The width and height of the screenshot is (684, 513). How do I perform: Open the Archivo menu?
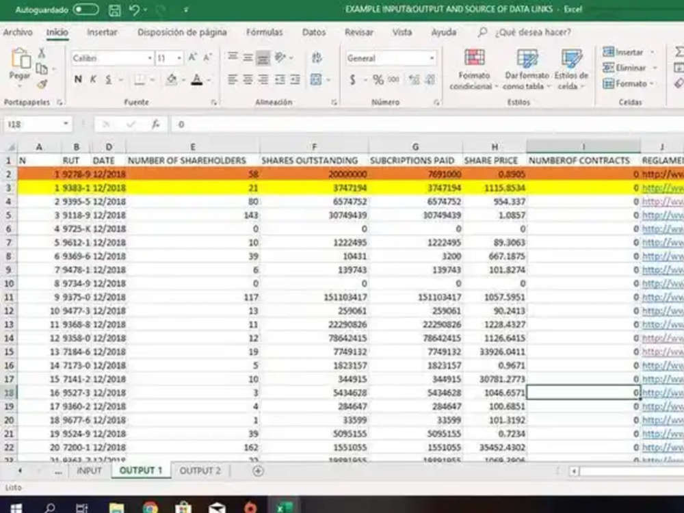pos(18,32)
